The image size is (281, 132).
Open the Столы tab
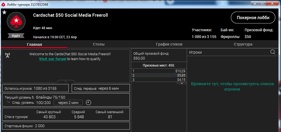(99, 44)
